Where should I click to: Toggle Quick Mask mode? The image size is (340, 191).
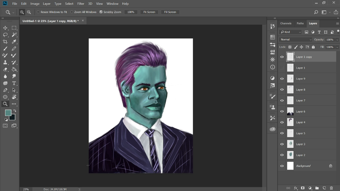[x=5, y=126]
